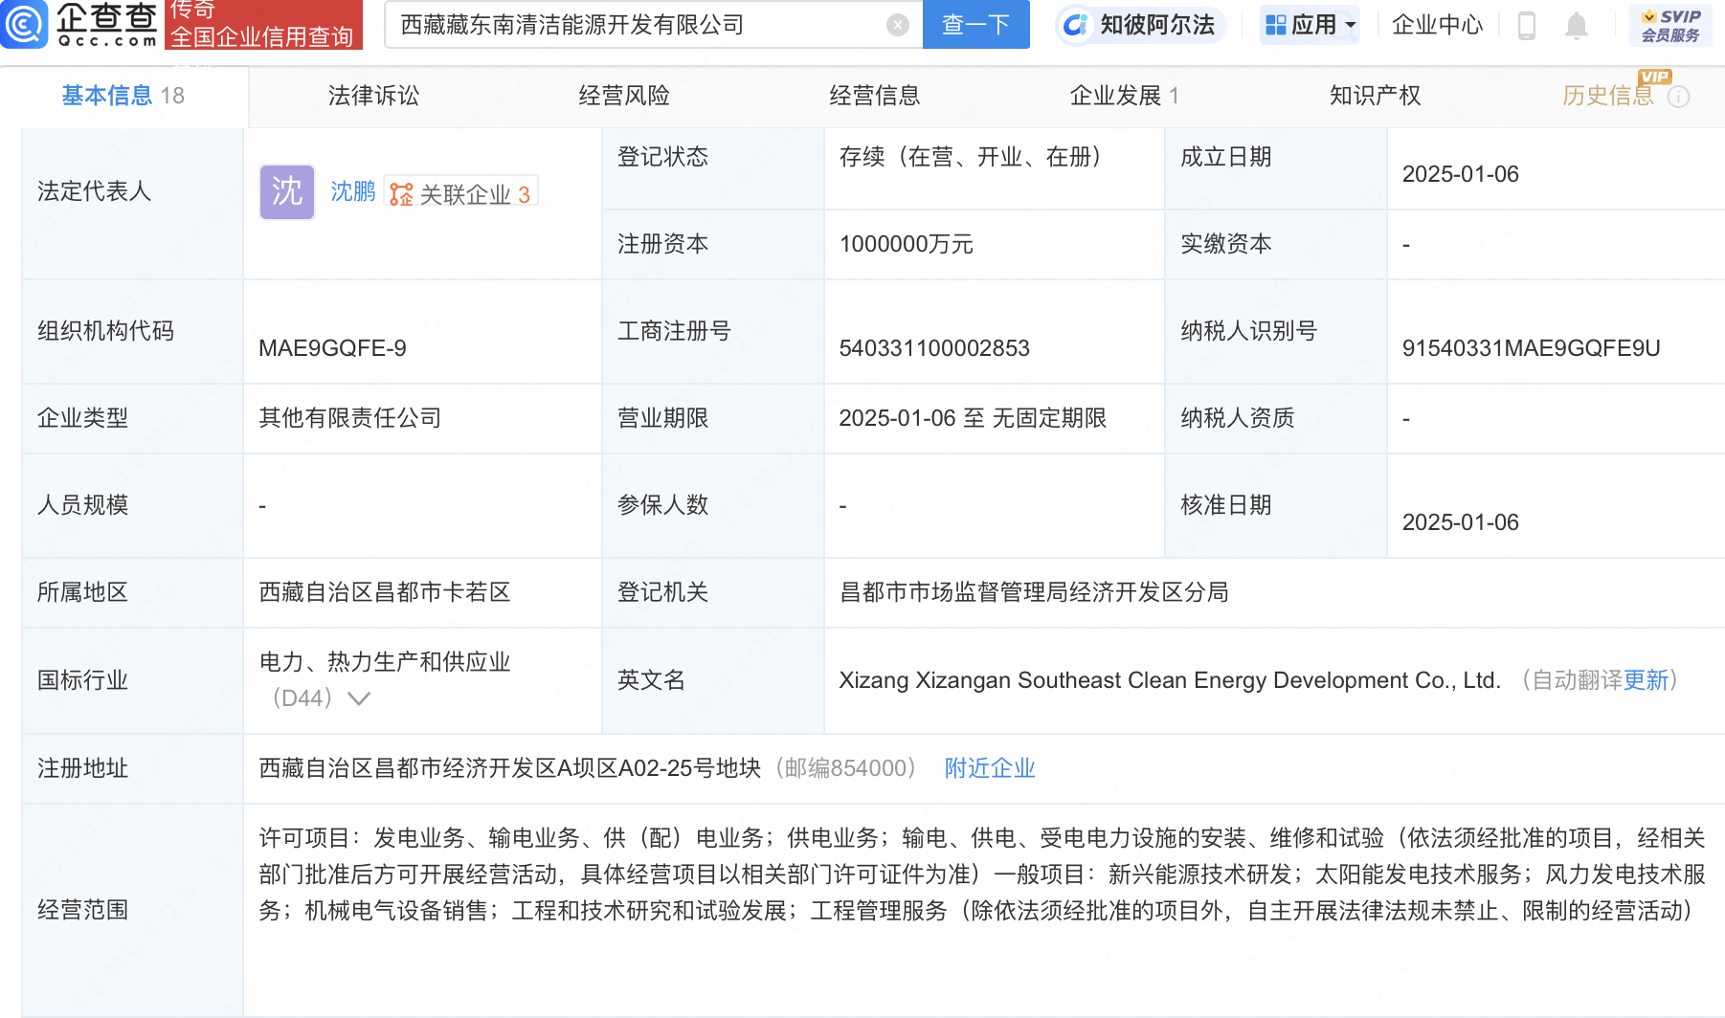Screen dimensions: 1725x1018
Task: Click the 关联企业 relation icon
Action: click(x=401, y=194)
